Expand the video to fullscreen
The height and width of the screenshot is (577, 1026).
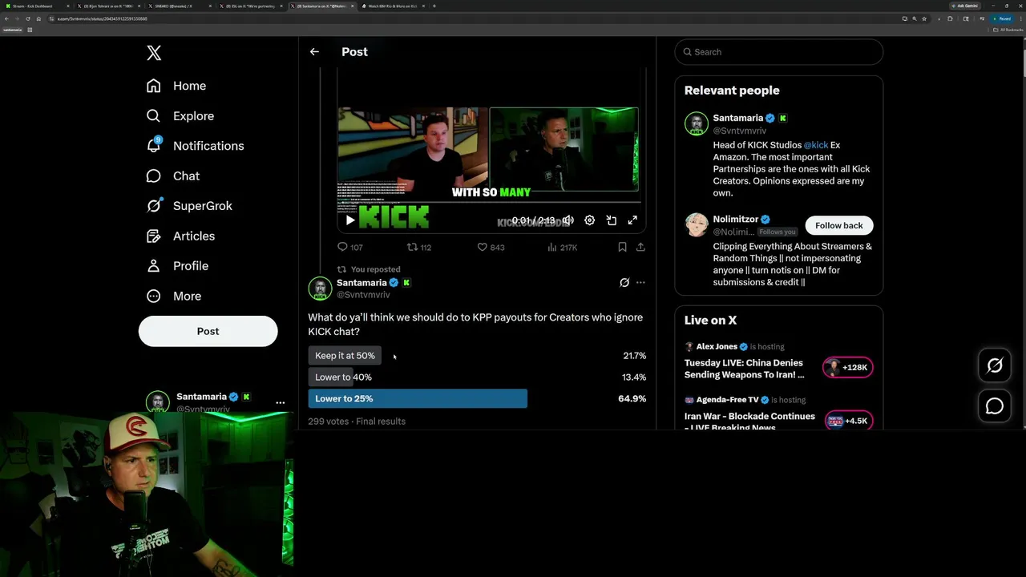(x=632, y=220)
